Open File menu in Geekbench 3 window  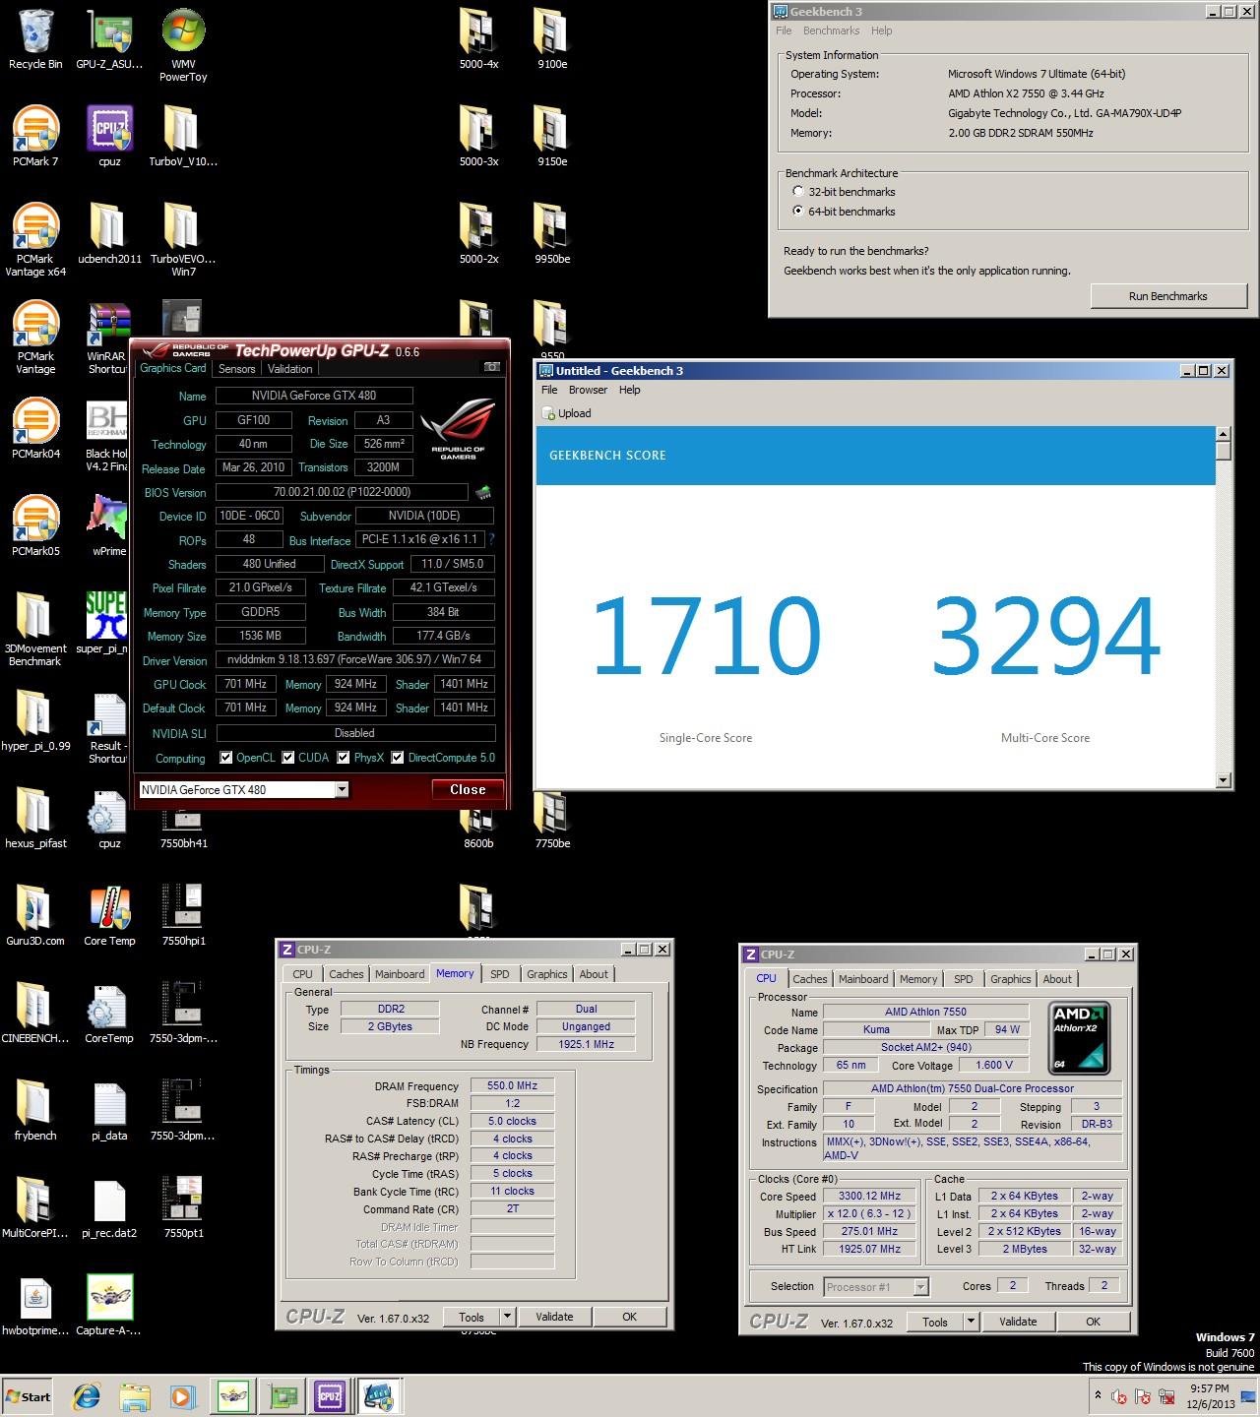(x=784, y=31)
